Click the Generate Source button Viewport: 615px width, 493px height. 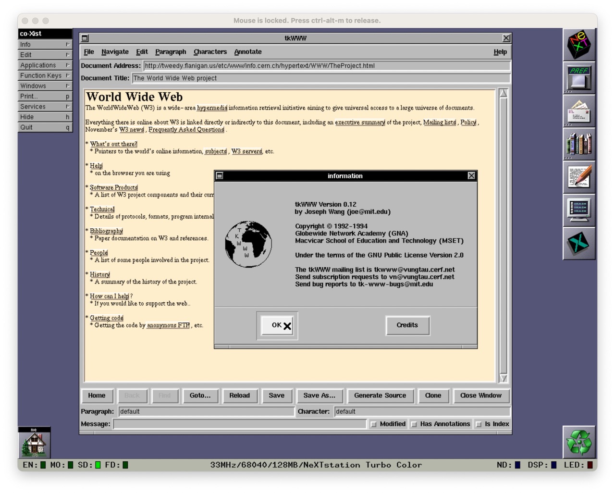[380, 395]
